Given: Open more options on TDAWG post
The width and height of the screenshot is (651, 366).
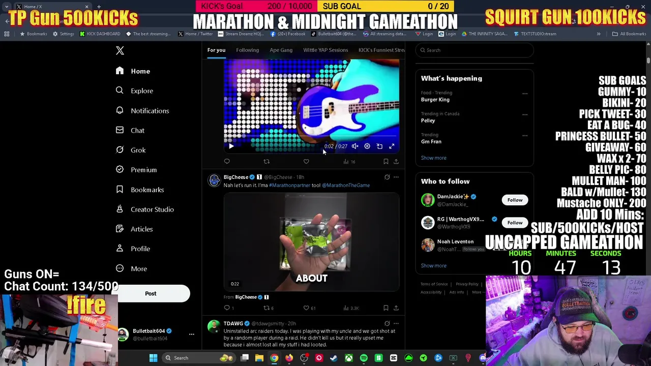Looking at the screenshot, I should point(396,323).
